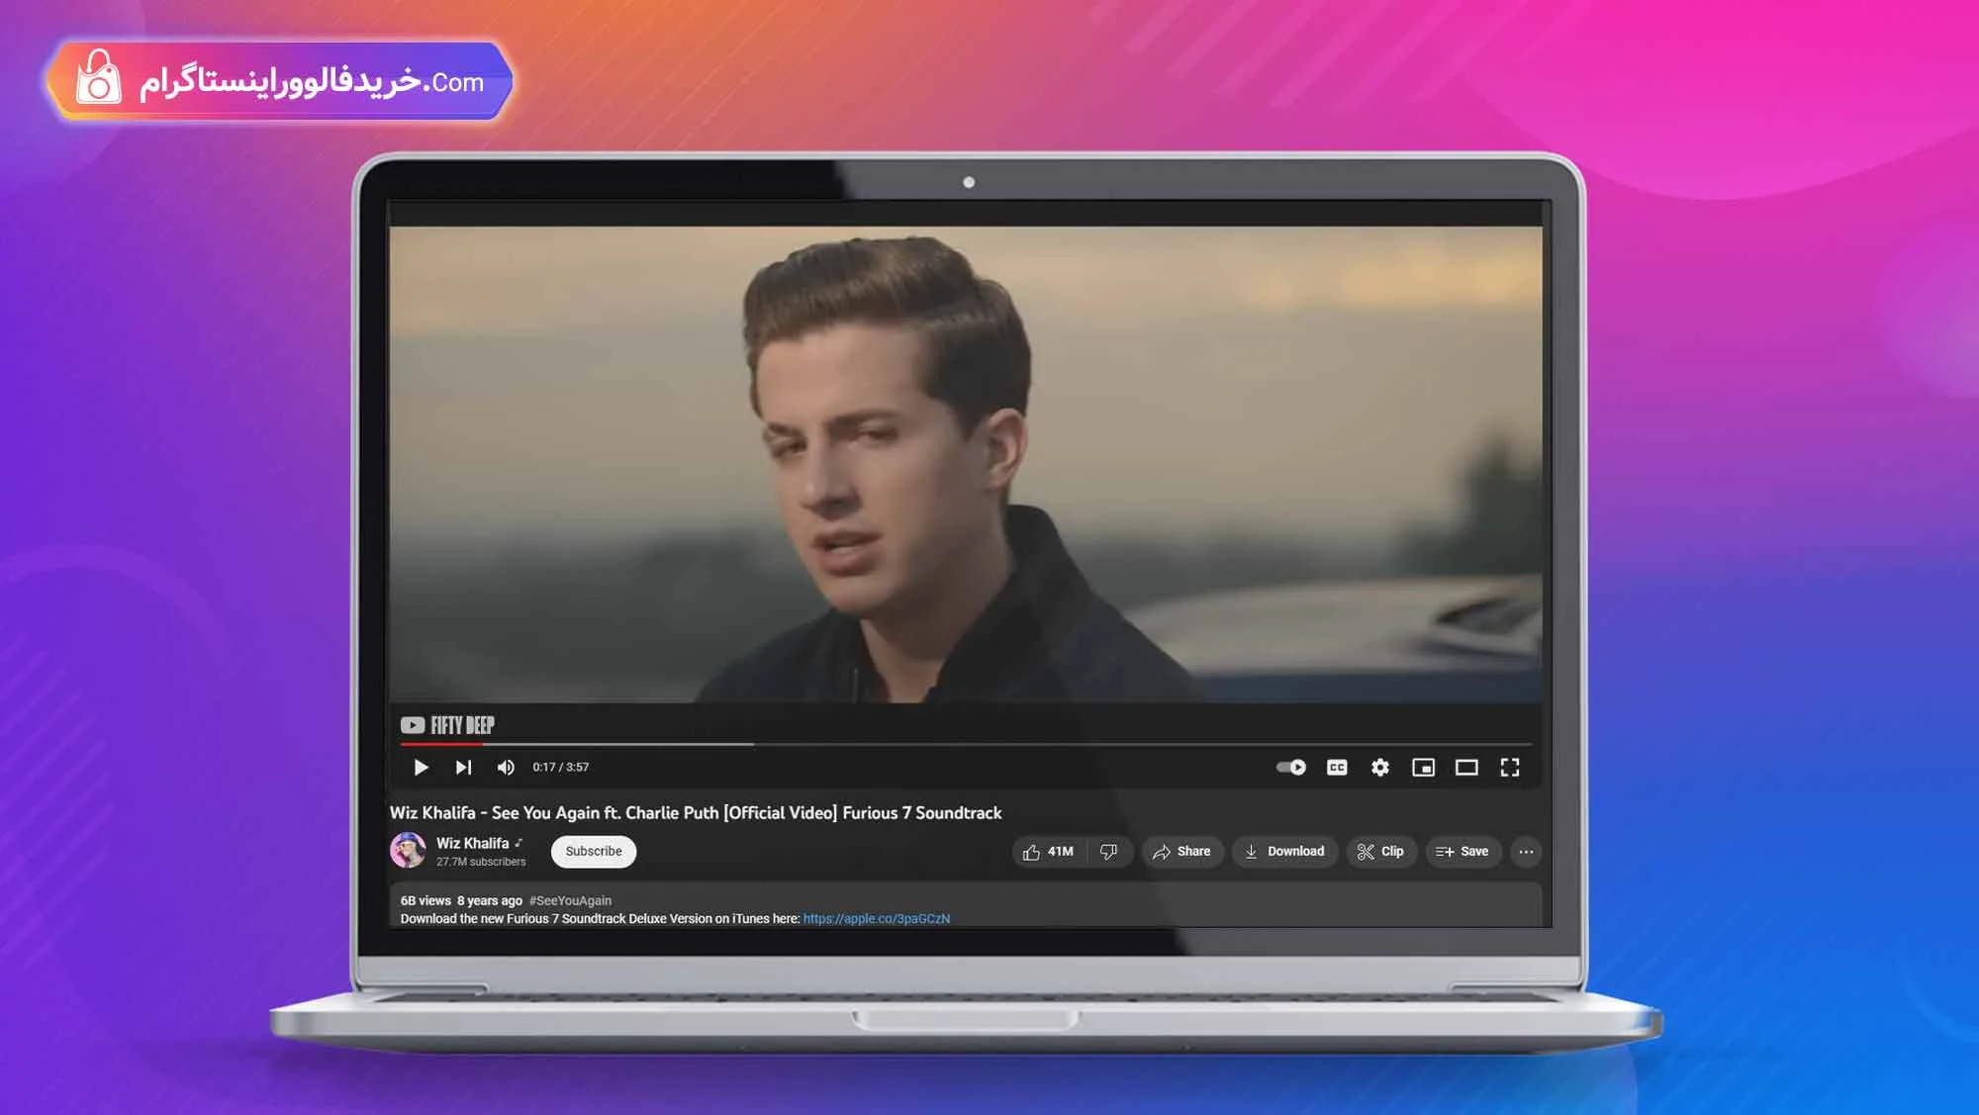Click the video progress bar
This screenshot has height=1115, width=1979.
pyautogui.click(x=966, y=744)
